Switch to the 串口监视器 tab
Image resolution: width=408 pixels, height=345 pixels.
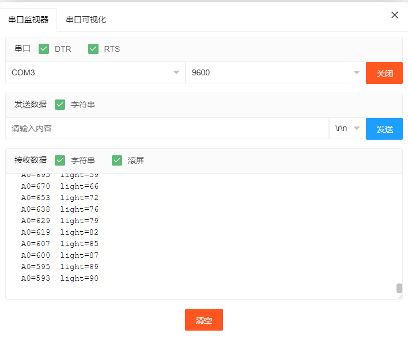(x=28, y=20)
